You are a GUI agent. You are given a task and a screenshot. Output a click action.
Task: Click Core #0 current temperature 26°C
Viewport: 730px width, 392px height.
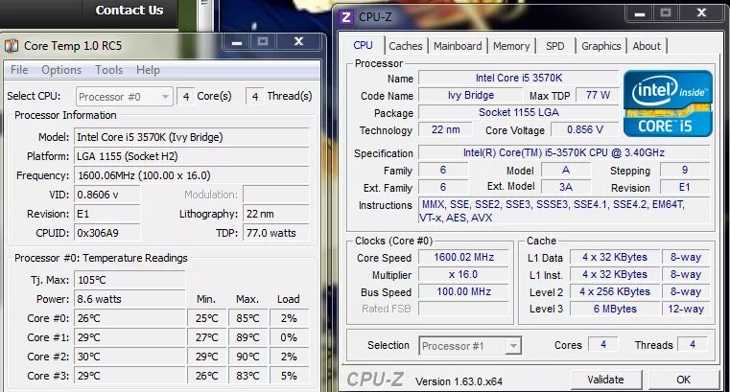[x=130, y=318]
